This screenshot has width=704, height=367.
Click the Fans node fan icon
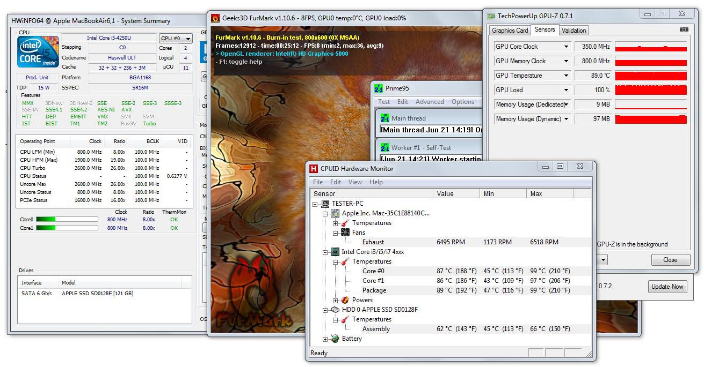(345, 233)
